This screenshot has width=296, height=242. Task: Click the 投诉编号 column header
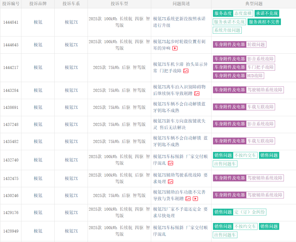[x=11, y=4]
